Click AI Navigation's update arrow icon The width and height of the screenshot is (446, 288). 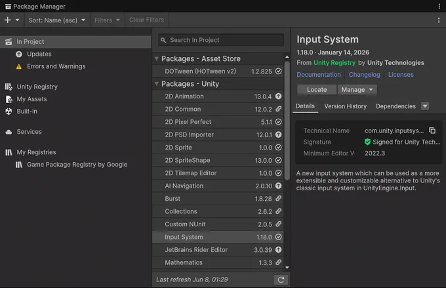279,186
